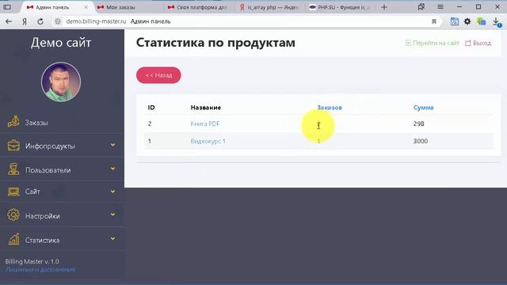Image resolution: width=507 pixels, height=285 pixels.
Task: Click the << Назад button
Action: coord(158,75)
